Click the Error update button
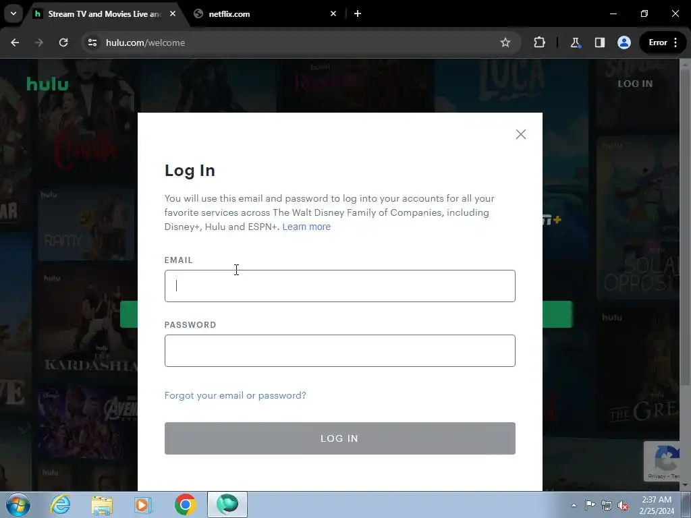 (657, 42)
